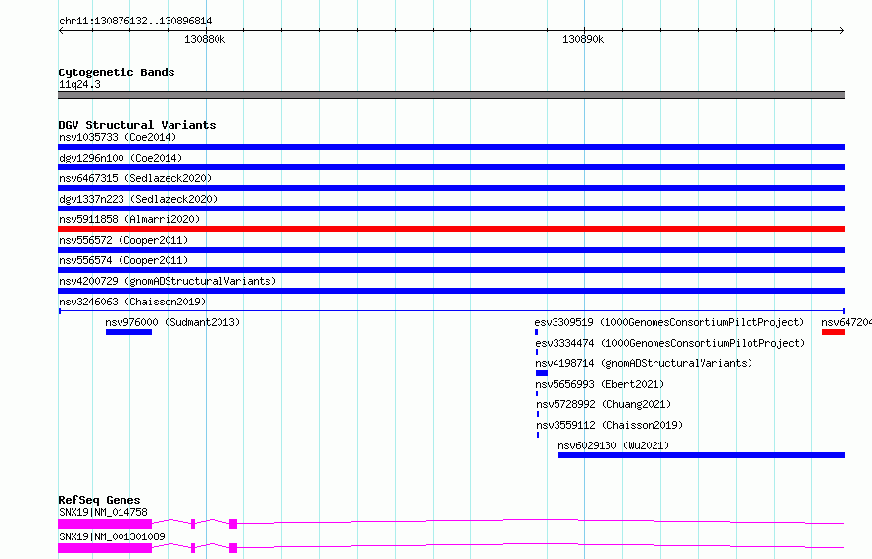Viewport: 872px width, 559px height.
Task: Click the 130880k ruler tick label
Action: click(205, 39)
